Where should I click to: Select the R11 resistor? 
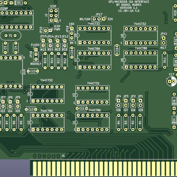165,60
